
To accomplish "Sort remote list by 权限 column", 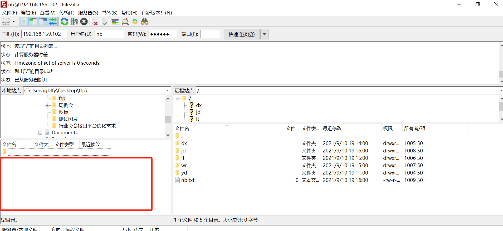I will point(392,129).
